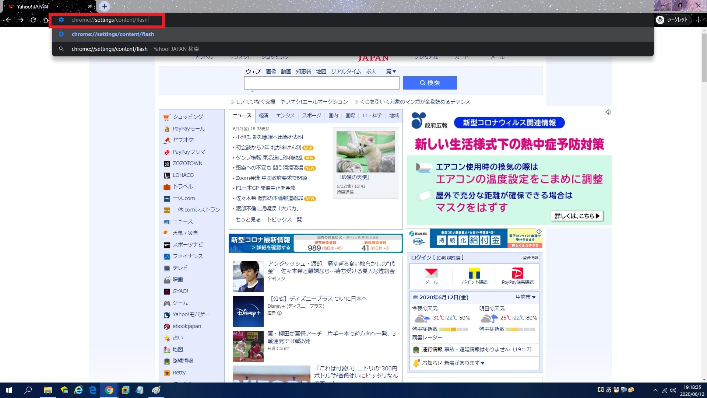Click the トピックス一覧 link
The width and height of the screenshot is (707, 398).
tap(284, 220)
